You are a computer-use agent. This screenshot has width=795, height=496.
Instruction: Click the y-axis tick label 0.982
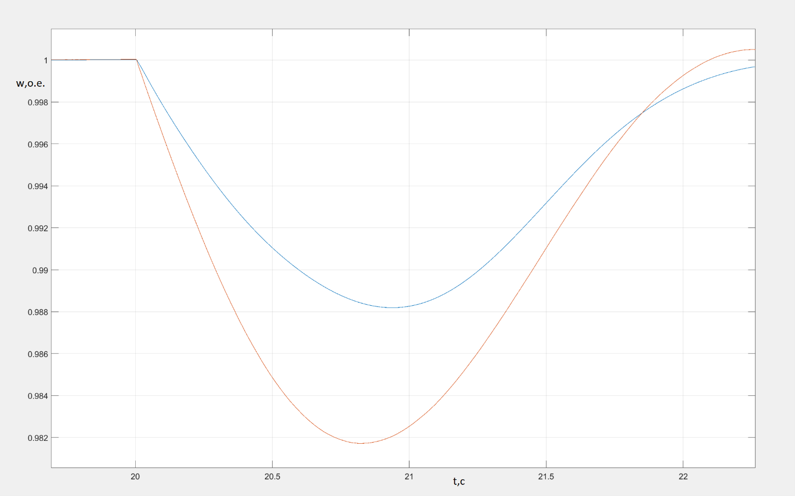tap(37, 438)
